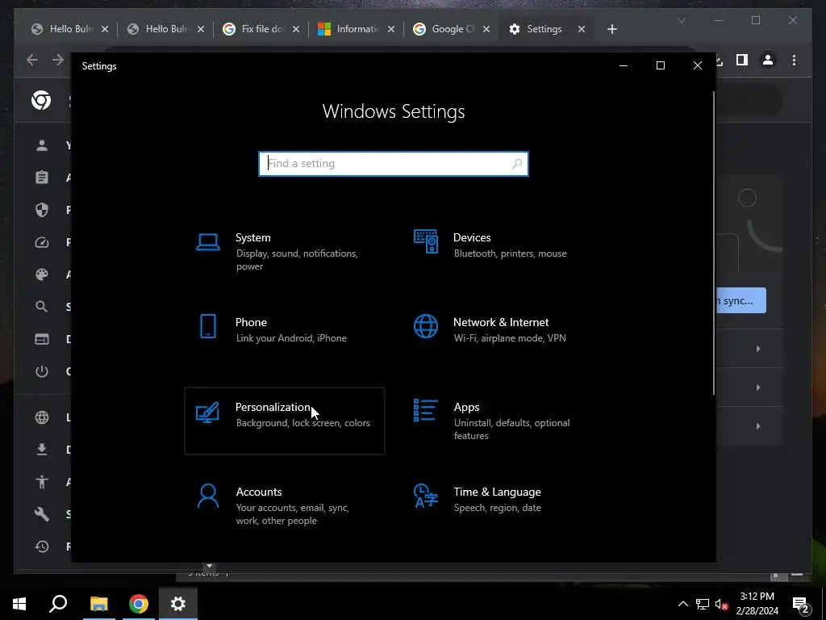The image size is (826, 620).
Task: Open Devices settings icon
Action: point(426,241)
